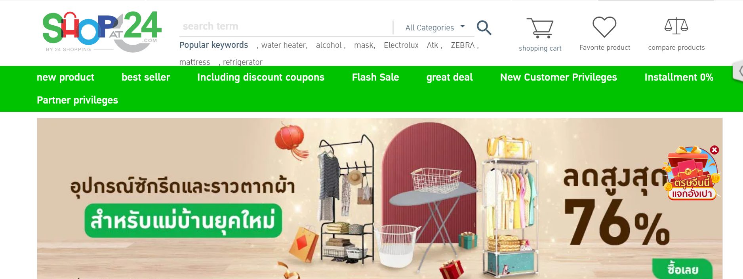Go to the Flash Sale section
This screenshot has height=279, width=743.
point(375,77)
